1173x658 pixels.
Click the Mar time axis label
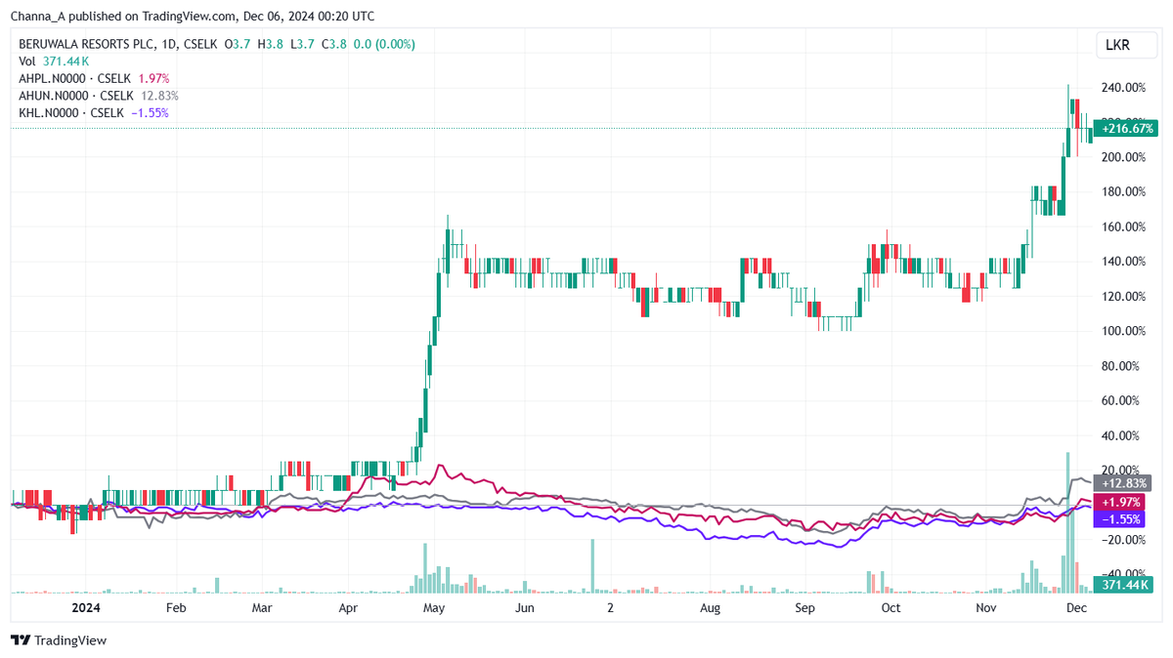point(262,607)
